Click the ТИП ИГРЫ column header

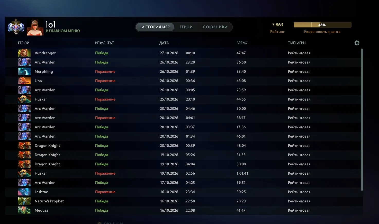point(297,43)
